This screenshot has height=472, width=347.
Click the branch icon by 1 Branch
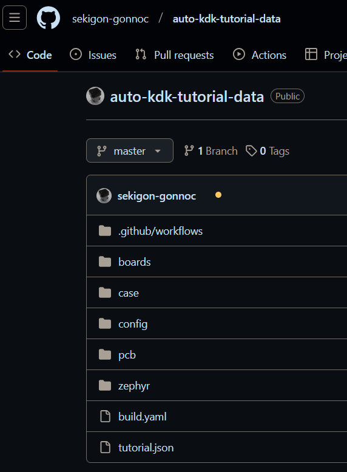(189, 151)
